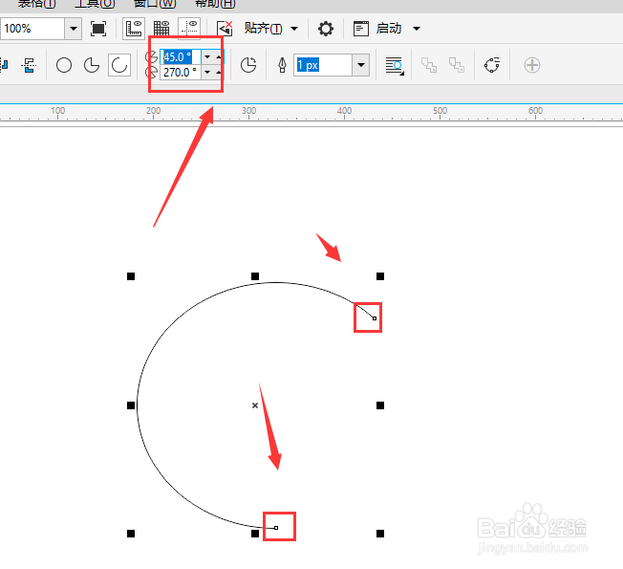Click the middle-left selection handle

click(x=131, y=405)
